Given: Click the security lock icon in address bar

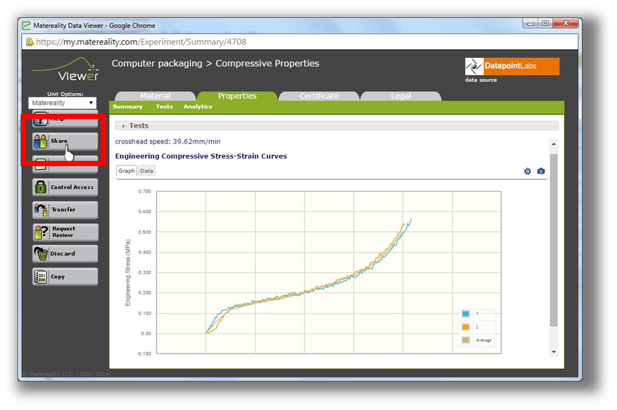Looking at the screenshot, I should pos(30,42).
